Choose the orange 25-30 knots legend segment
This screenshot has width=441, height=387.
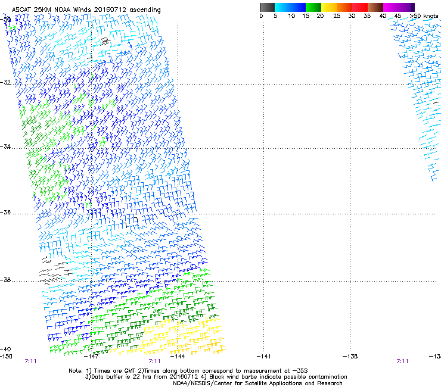point(344,7)
